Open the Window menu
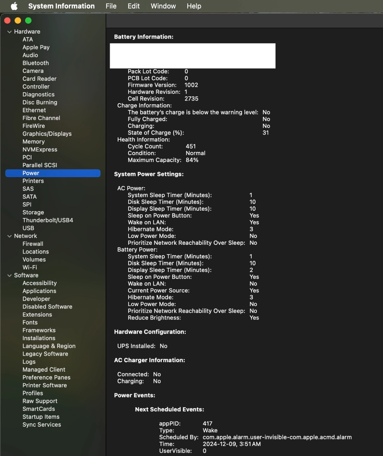Screen dimensions: 383x456 tap(163, 6)
